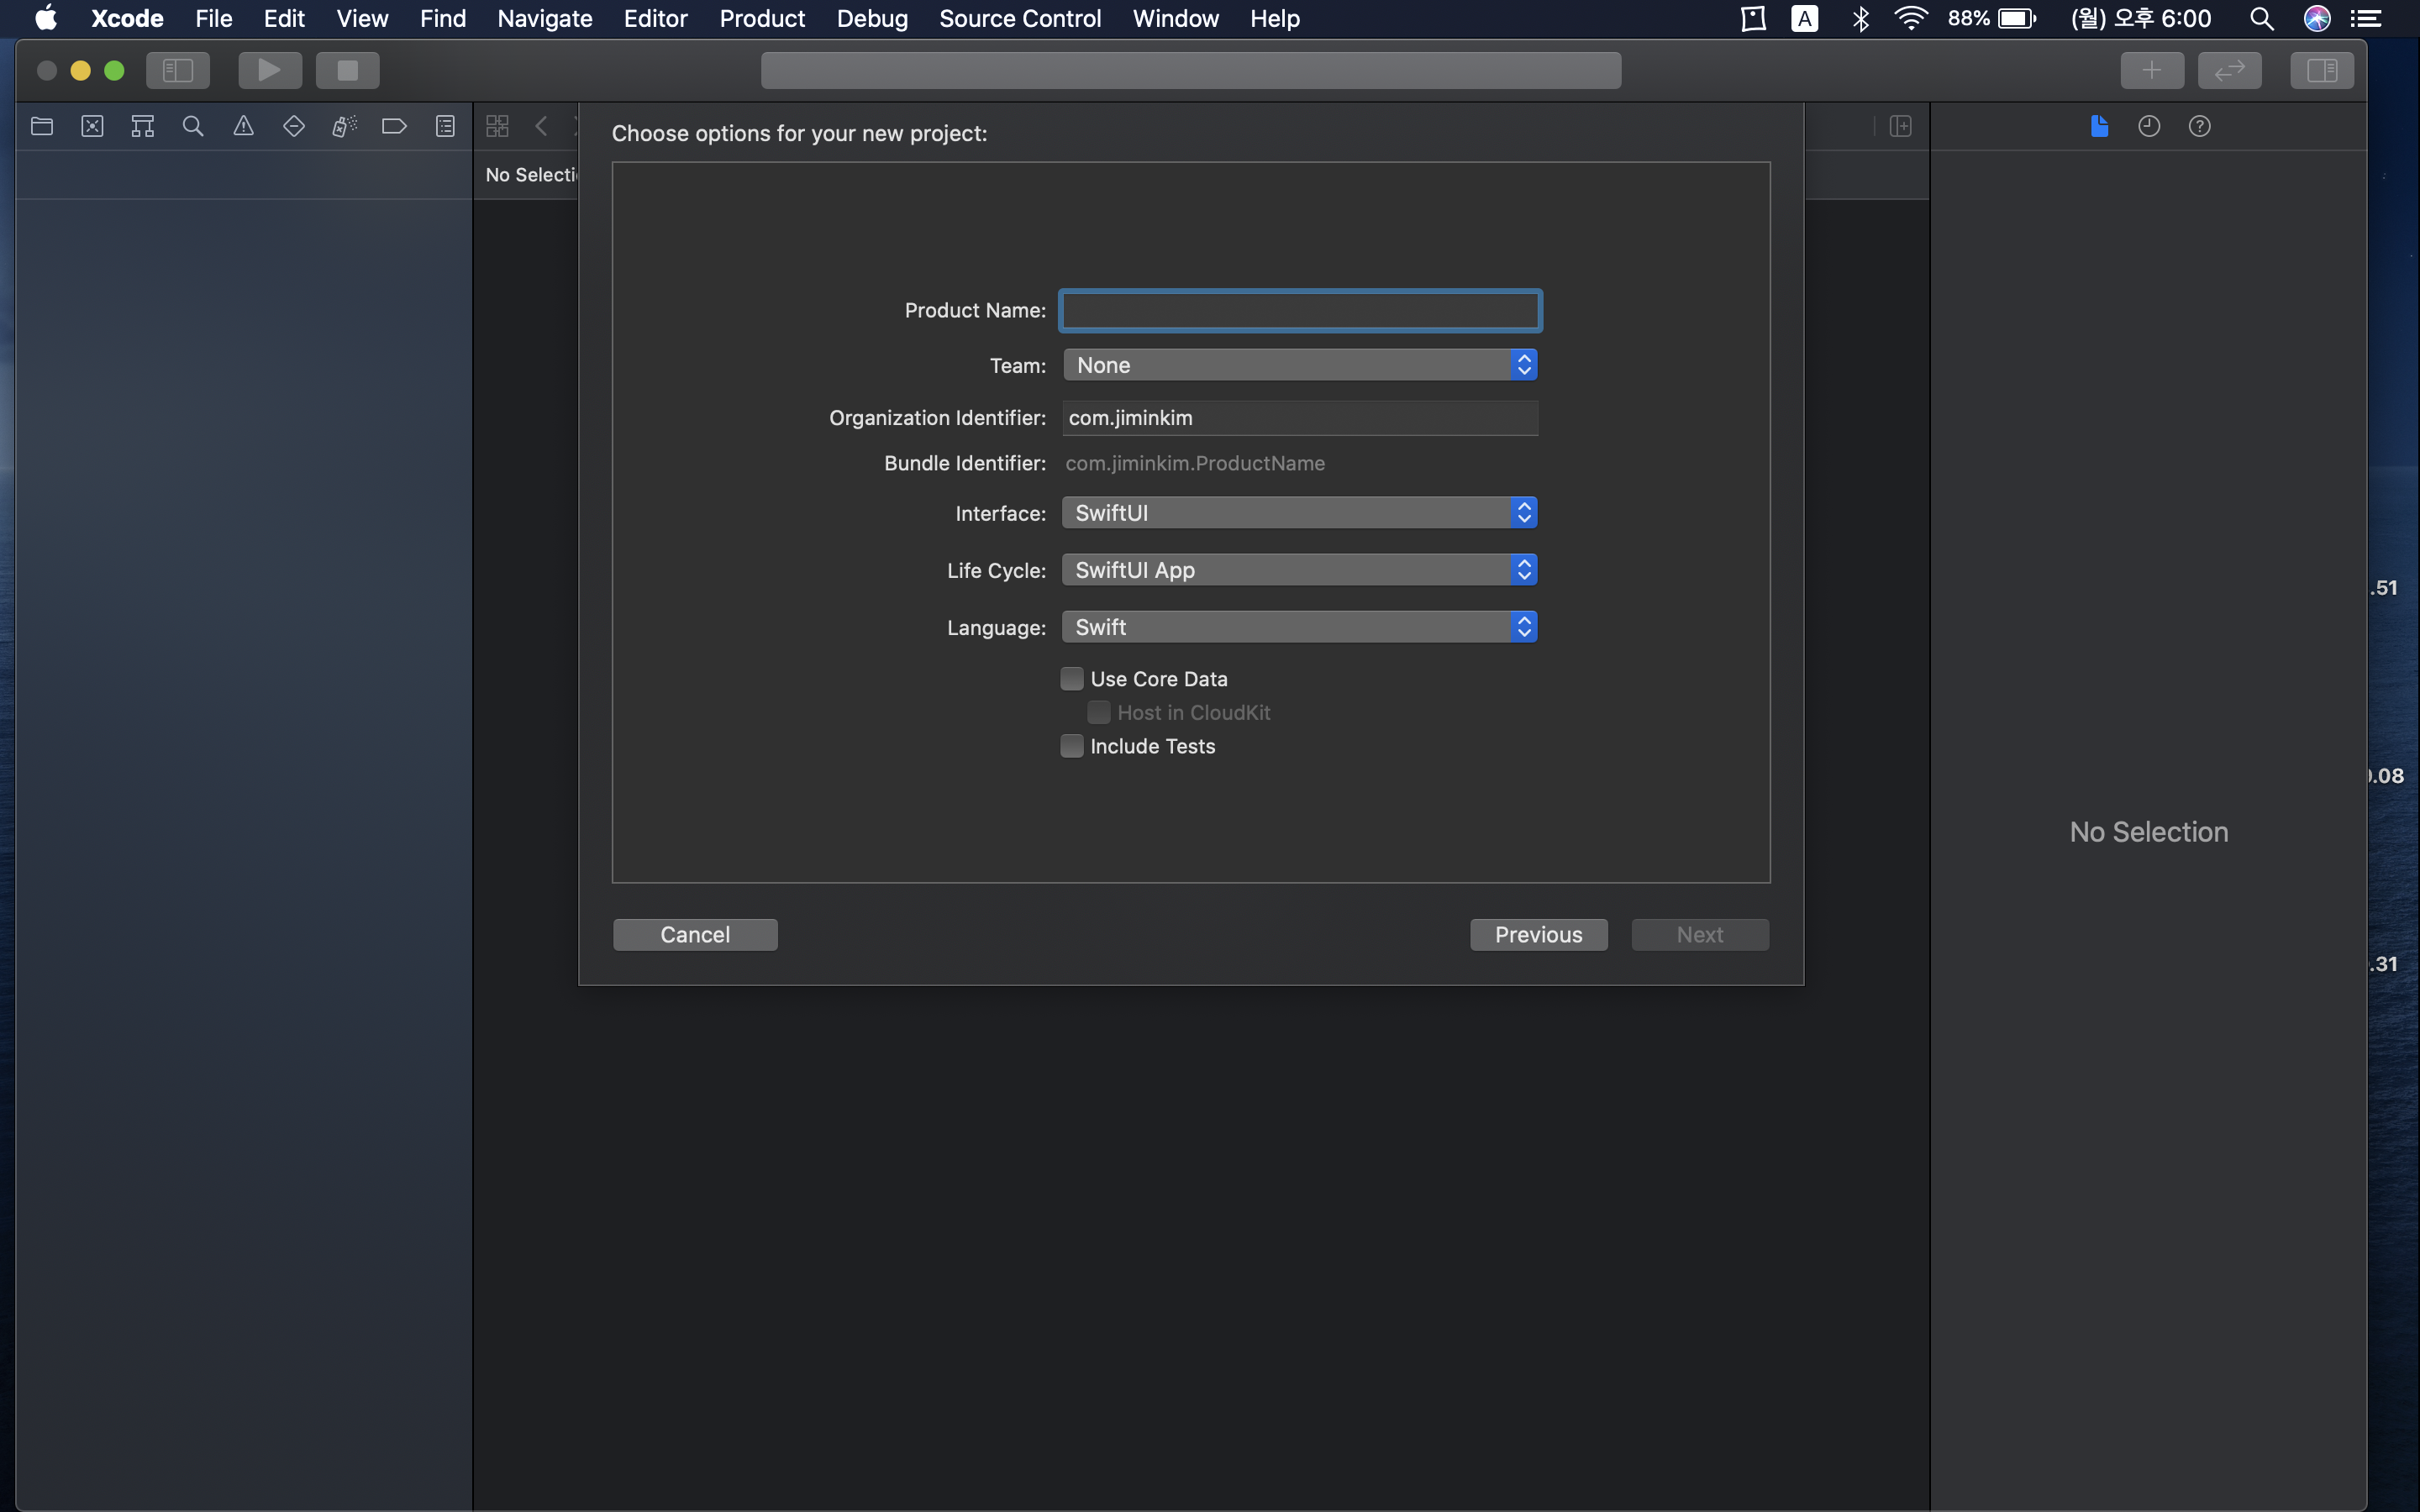The image size is (2420, 1512).
Task: Open the Issue navigator warning icon
Action: [x=243, y=126]
